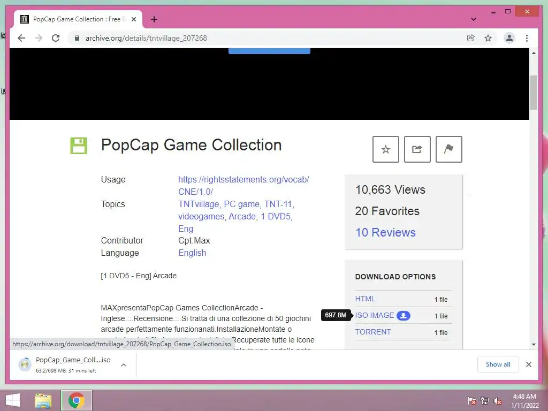Click the green floppy disk software icon
Image resolution: width=548 pixels, height=411 pixels.
(79, 146)
